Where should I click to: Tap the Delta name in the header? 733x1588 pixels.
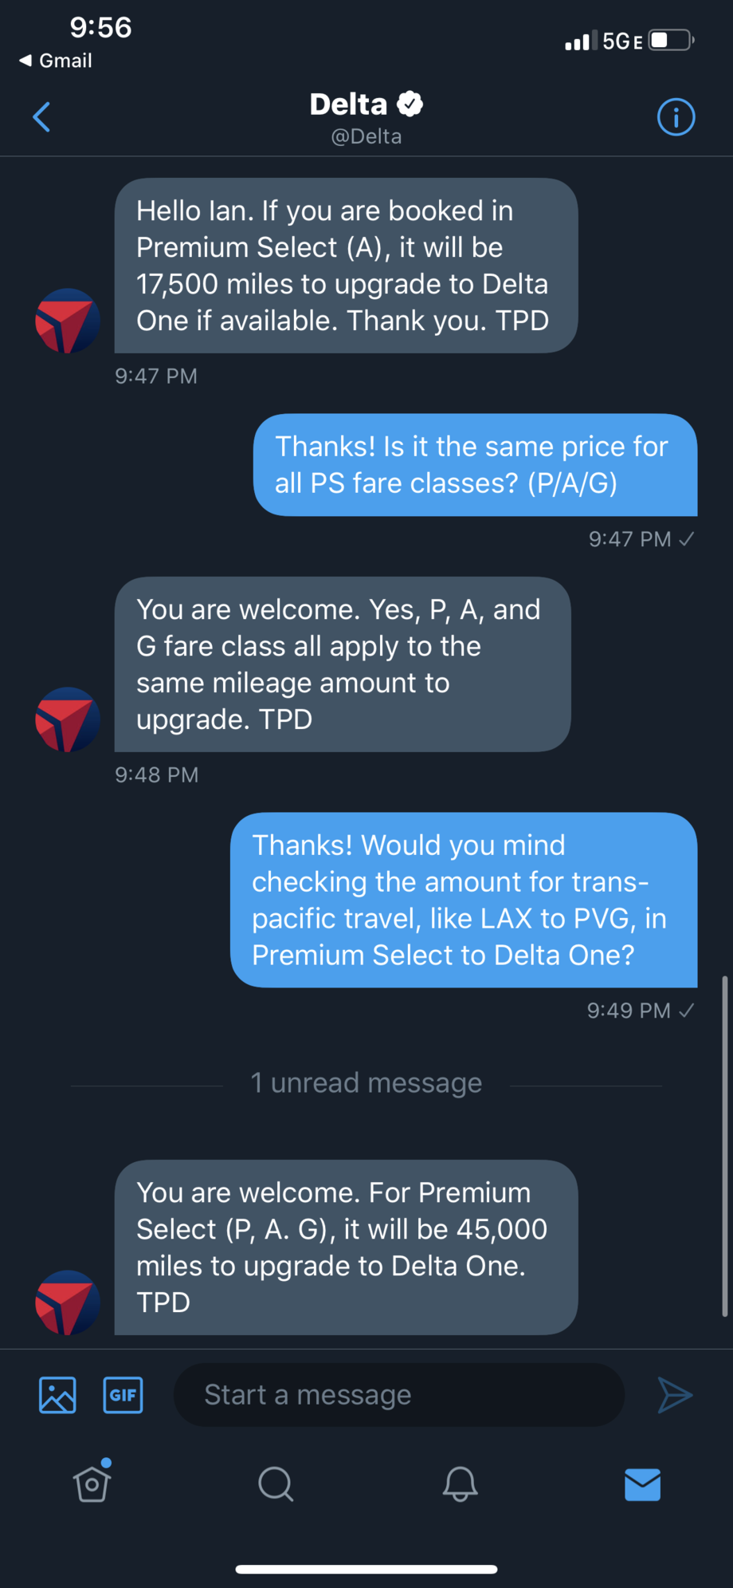[x=348, y=104]
